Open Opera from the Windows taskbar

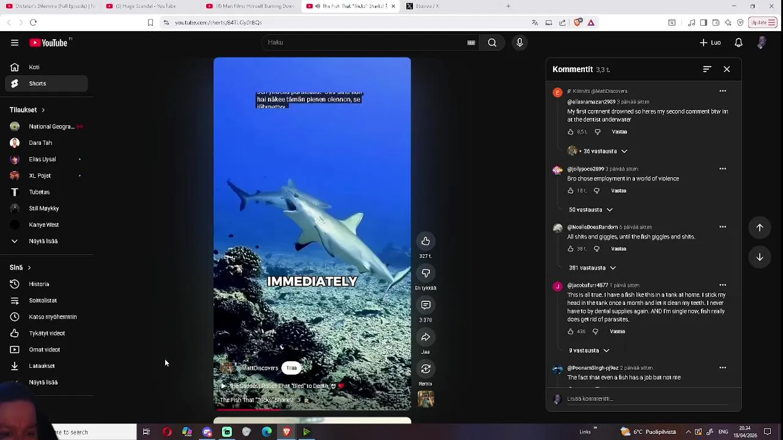(x=167, y=432)
